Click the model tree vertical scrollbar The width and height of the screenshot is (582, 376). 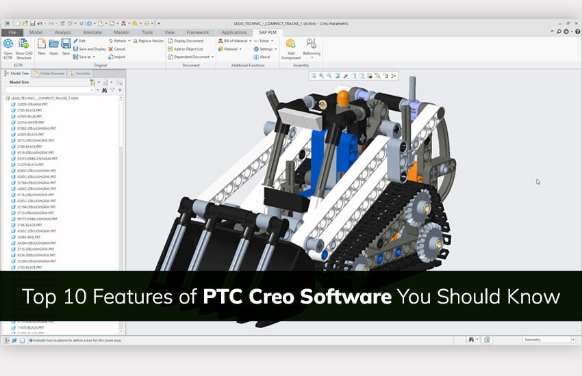point(121,214)
